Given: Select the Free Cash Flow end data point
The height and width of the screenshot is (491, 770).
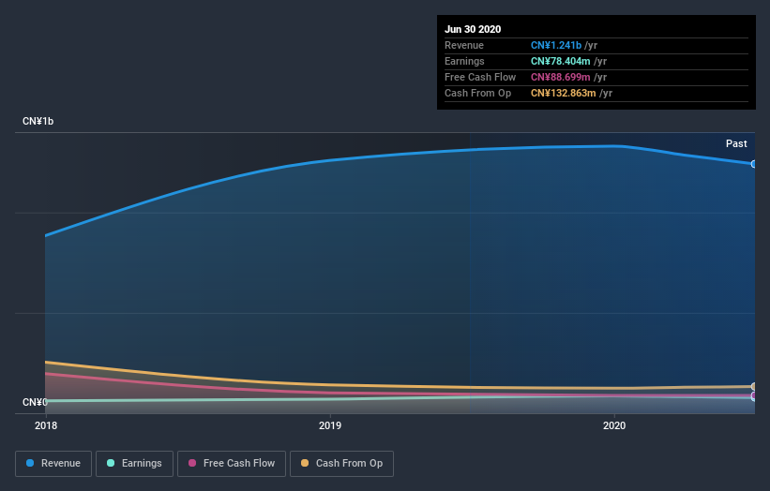Looking at the screenshot, I should point(754,395).
